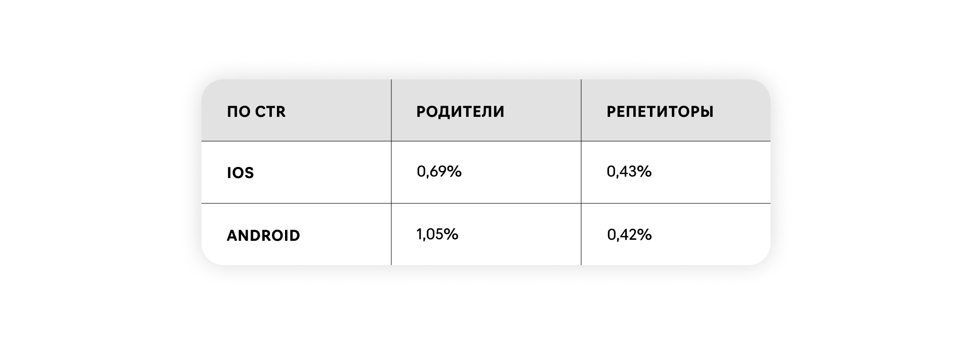Screen dimensions: 972x344
Task: Click horizontal line between 0,69% and 1,05%
Action: click(x=486, y=203)
